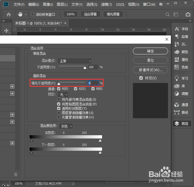Click 下一图层 black point slider handle
Screen dimensions: 194x187
click(31, 152)
